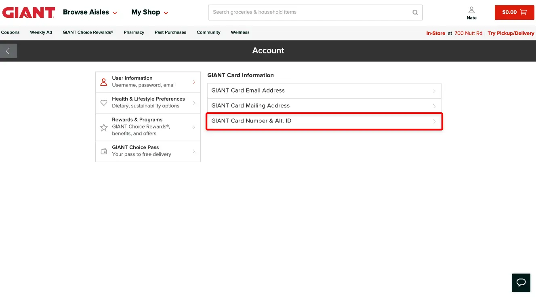Screen dimensions: 536x301
Task: Click chevron on GIANT Card Number & Alt. ID row
Action: (x=435, y=121)
